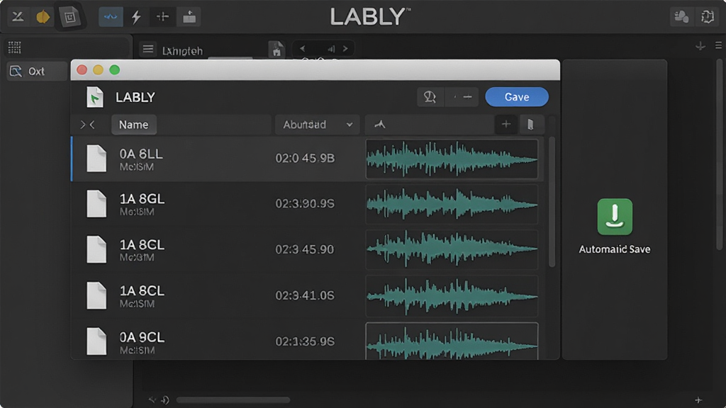Click the minus button left of Gave
726x408 pixels.
pos(467,97)
